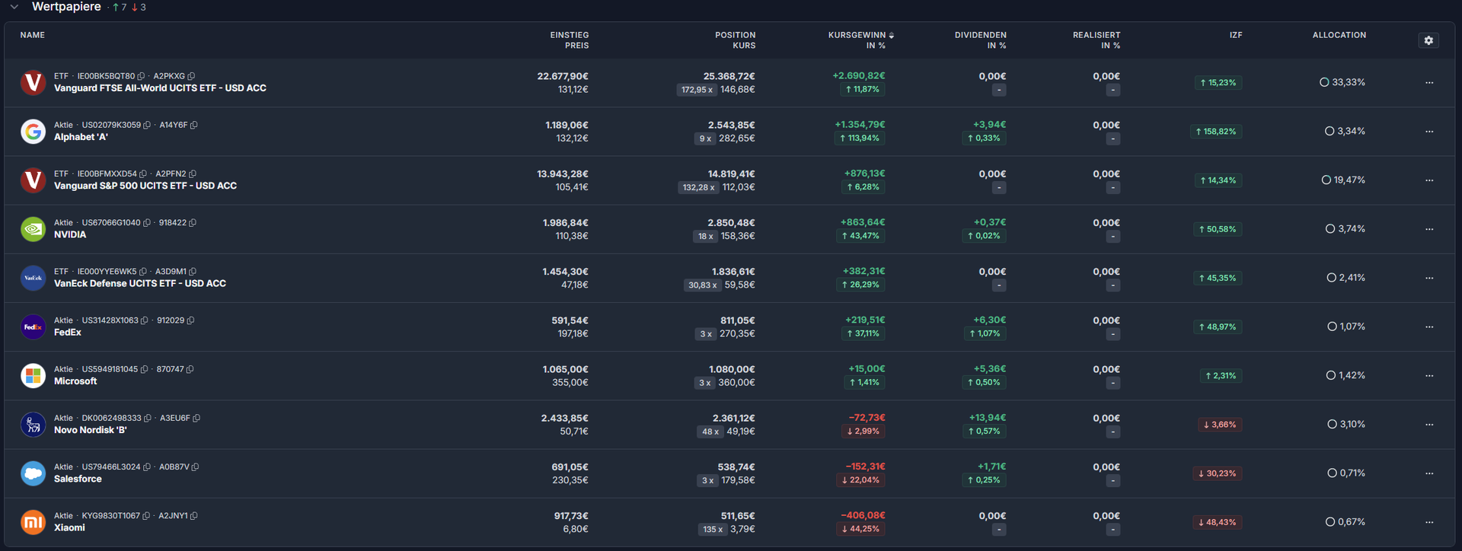The height and width of the screenshot is (551, 1462).
Task: Copy WKN A3EU6F of Novo Nordisk
Action: (x=196, y=419)
